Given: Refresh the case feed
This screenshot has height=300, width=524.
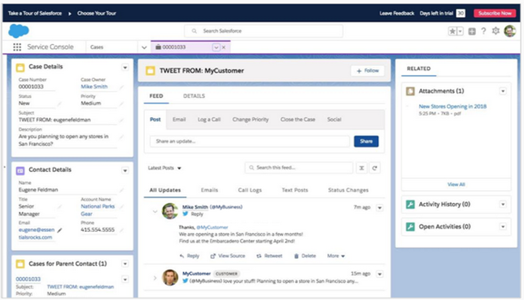Looking at the screenshot, I should [x=375, y=168].
